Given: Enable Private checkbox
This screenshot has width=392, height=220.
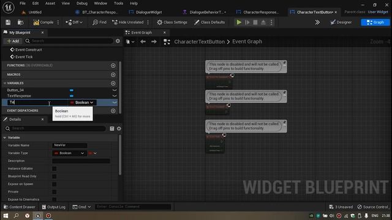Looking at the screenshot, I should click(x=55, y=192).
